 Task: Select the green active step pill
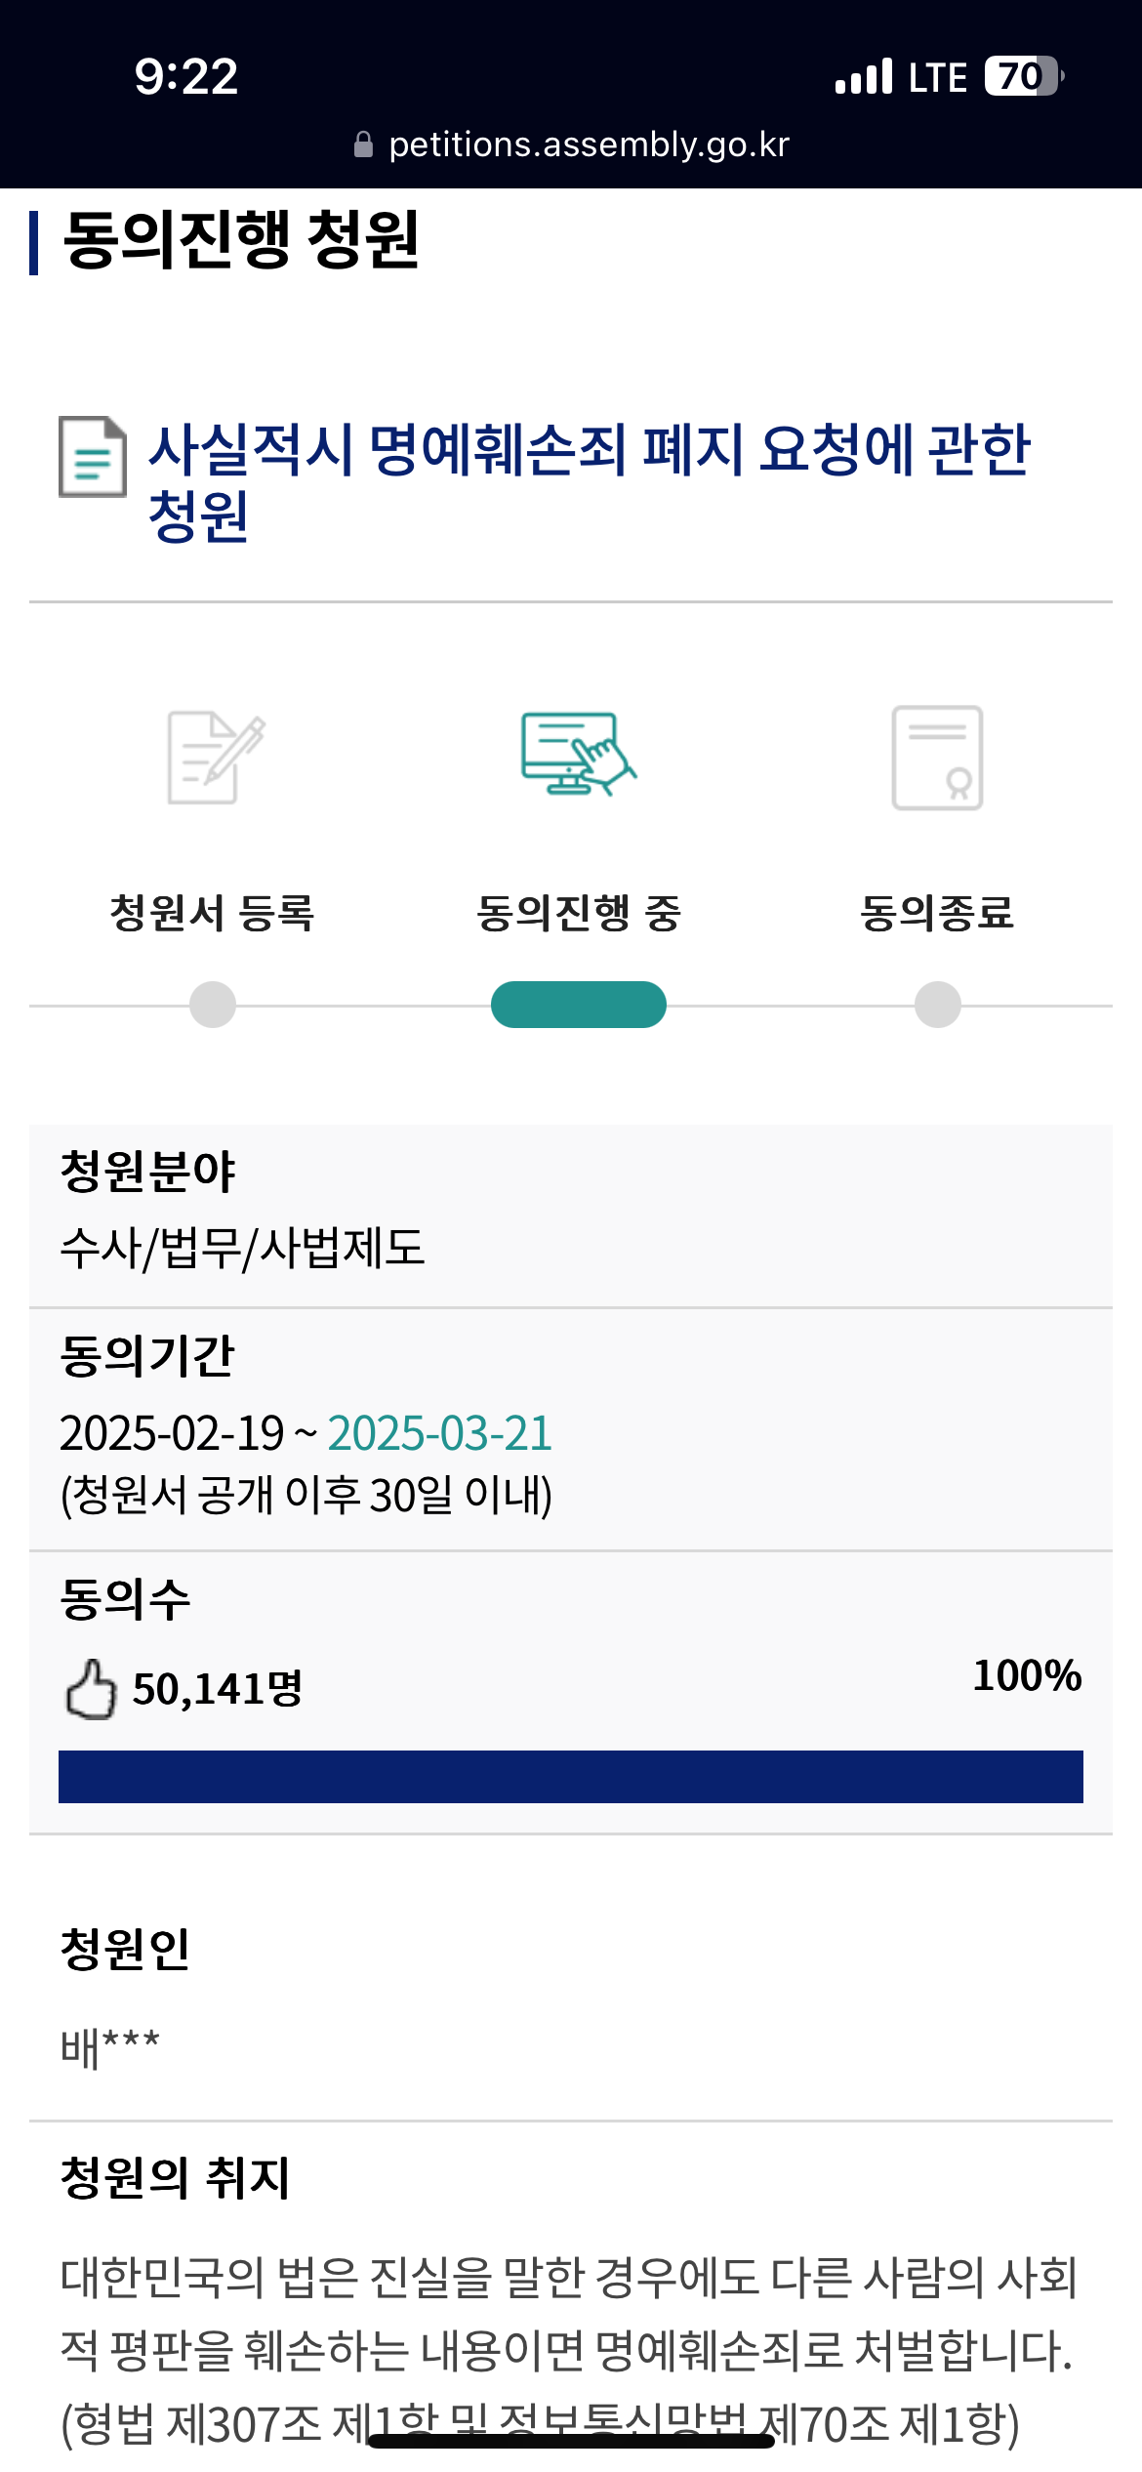tap(579, 1005)
